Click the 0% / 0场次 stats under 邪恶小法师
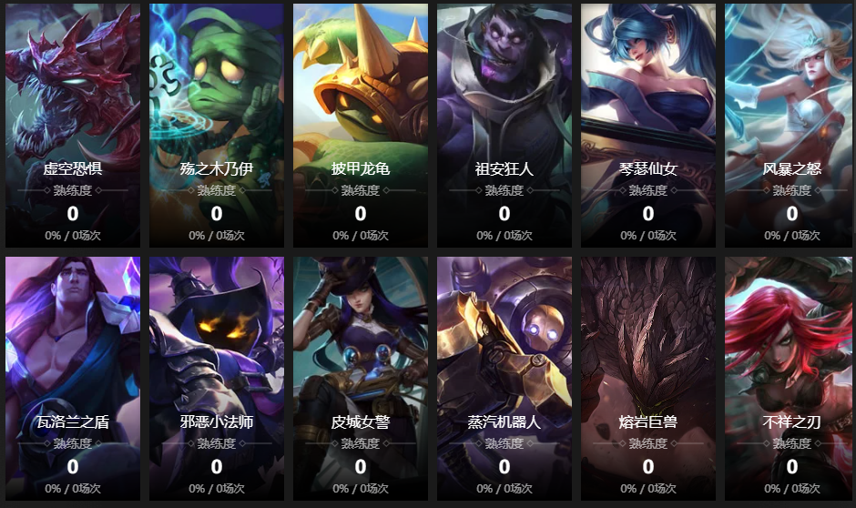856x508 pixels. pos(217,488)
